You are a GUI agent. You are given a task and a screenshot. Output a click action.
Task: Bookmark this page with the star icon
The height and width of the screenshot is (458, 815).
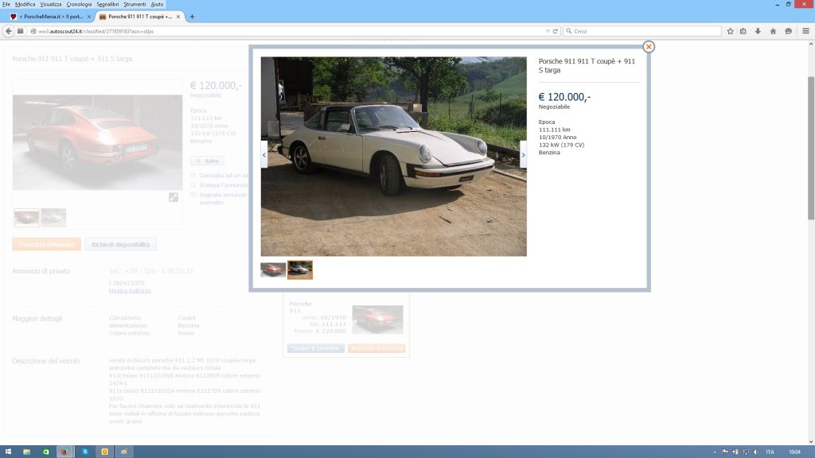[x=730, y=31]
